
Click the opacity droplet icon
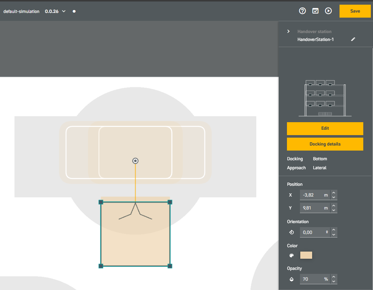[x=291, y=279]
